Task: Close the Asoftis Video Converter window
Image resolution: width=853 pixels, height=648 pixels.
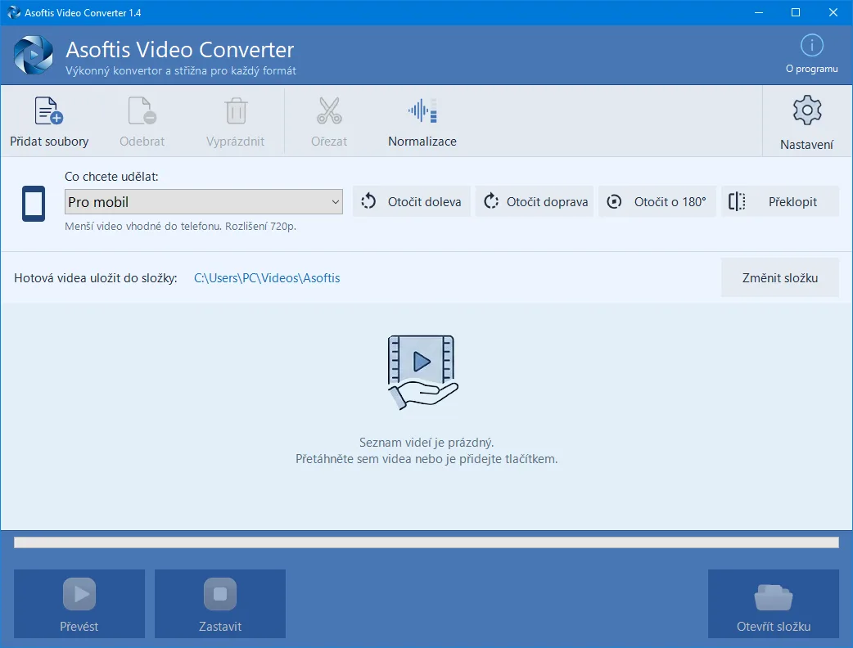Action: (833, 12)
